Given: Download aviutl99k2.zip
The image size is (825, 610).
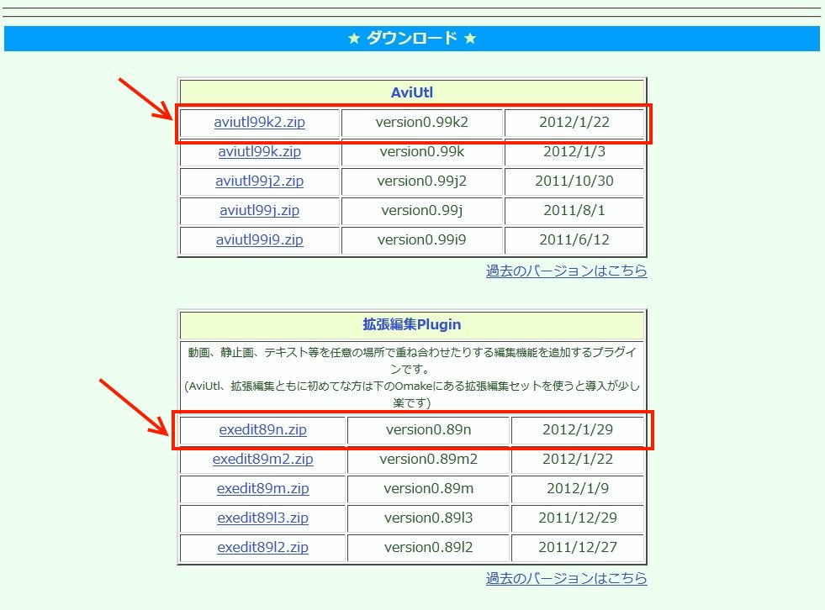Looking at the screenshot, I should pyautogui.click(x=259, y=122).
